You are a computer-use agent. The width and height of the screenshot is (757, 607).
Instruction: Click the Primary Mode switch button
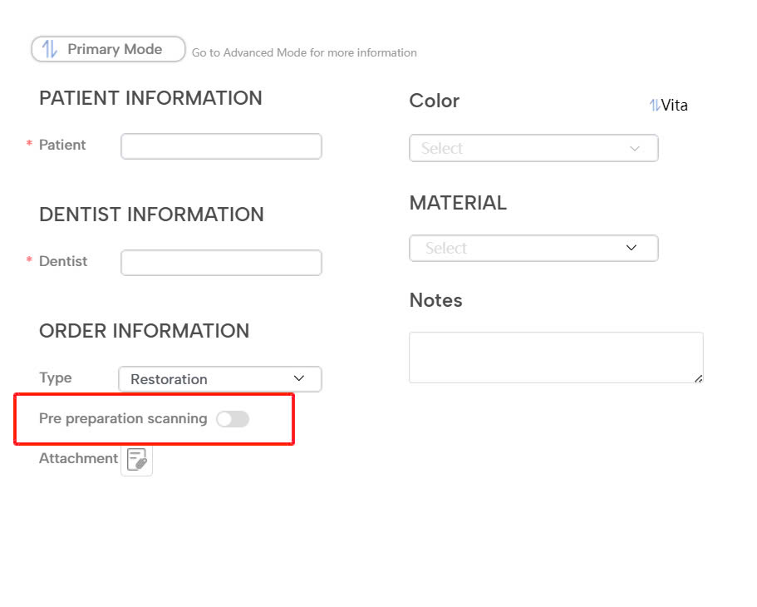pyautogui.click(x=109, y=49)
